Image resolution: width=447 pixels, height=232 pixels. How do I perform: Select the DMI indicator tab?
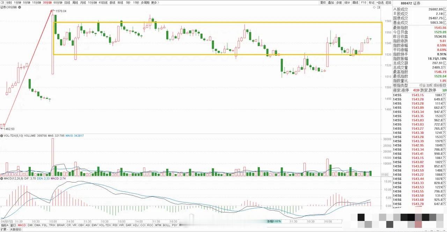(x=30, y=225)
